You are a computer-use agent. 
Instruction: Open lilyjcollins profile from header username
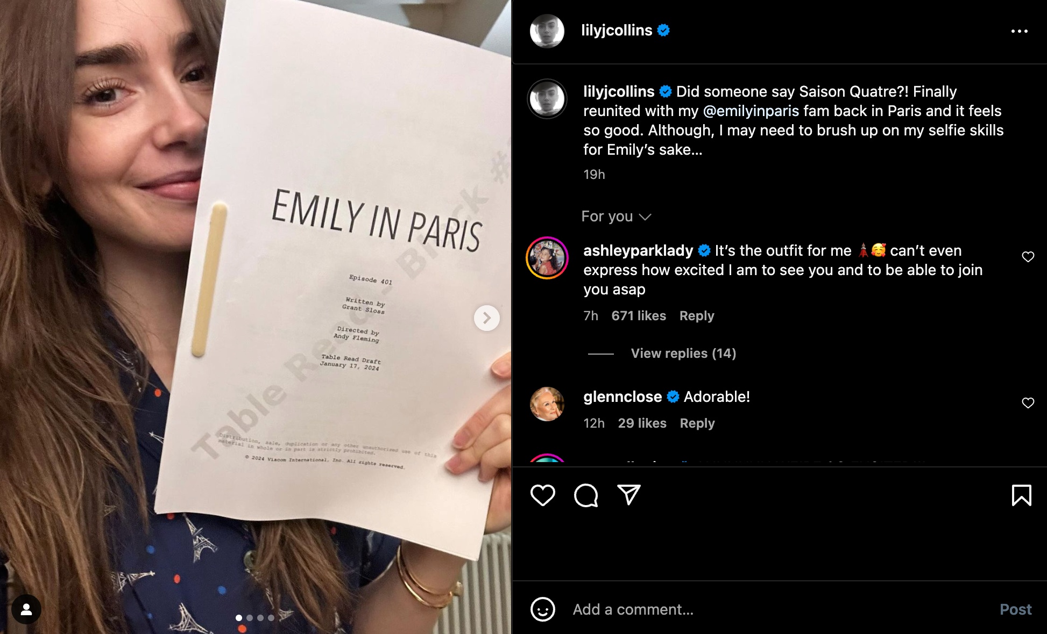pyautogui.click(x=617, y=30)
